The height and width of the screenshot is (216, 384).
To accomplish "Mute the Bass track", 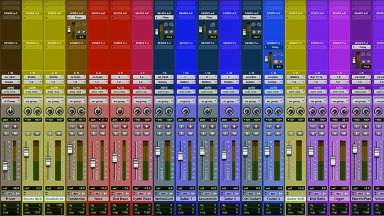I will [x=103, y=134].
